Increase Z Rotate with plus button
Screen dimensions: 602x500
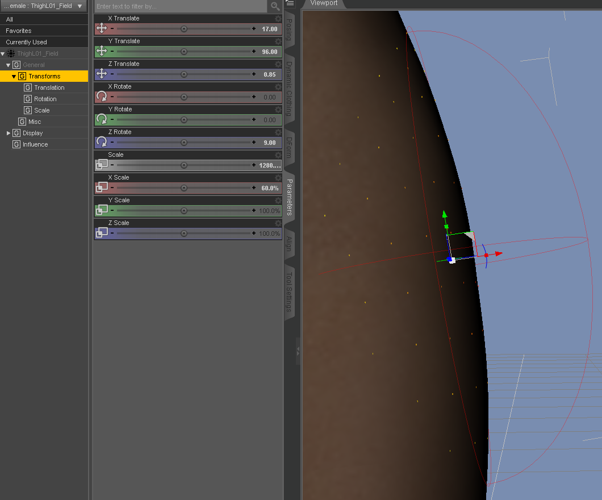pyautogui.click(x=254, y=143)
